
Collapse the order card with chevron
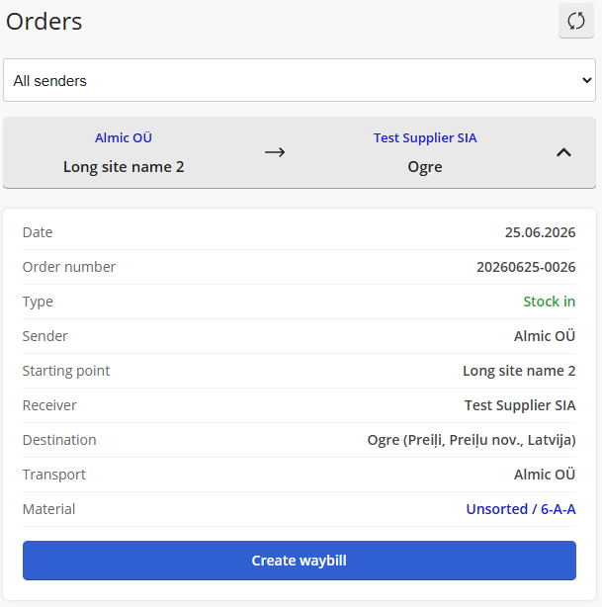click(563, 152)
